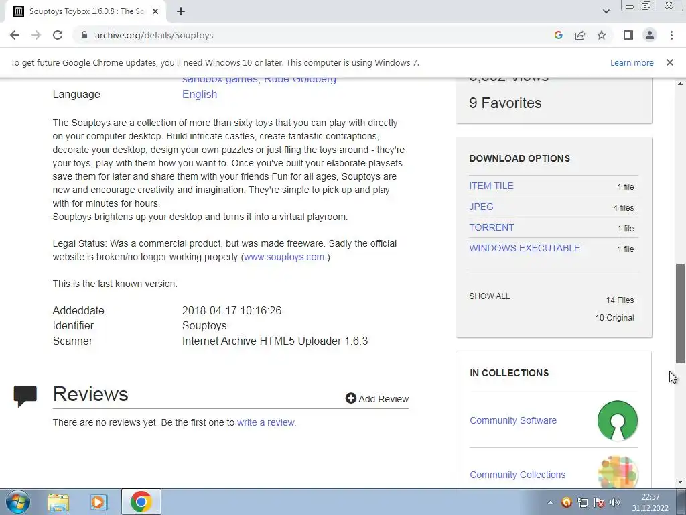The width and height of the screenshot is (686, 515).
Task: Open the English language link
Action: click(200, 94)
